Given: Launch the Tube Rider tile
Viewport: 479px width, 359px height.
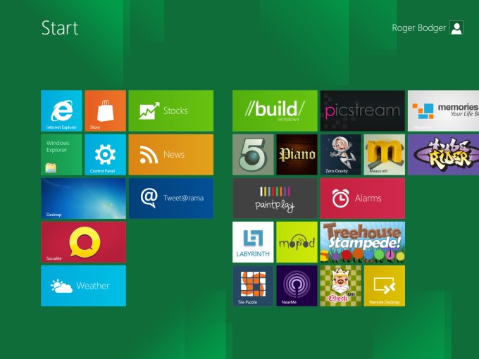Looking at the screenshot, I should (x=443, y=154).
